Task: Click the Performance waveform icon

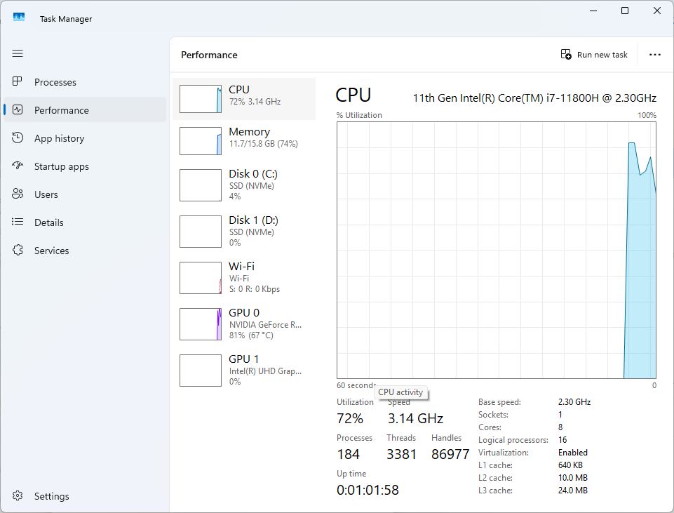Action: point(18,109)
